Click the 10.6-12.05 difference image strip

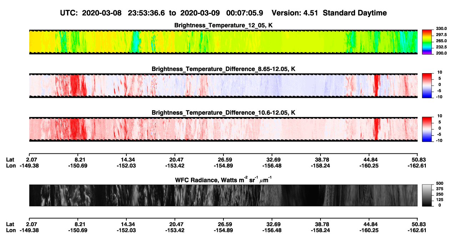[x=223, y=129]
